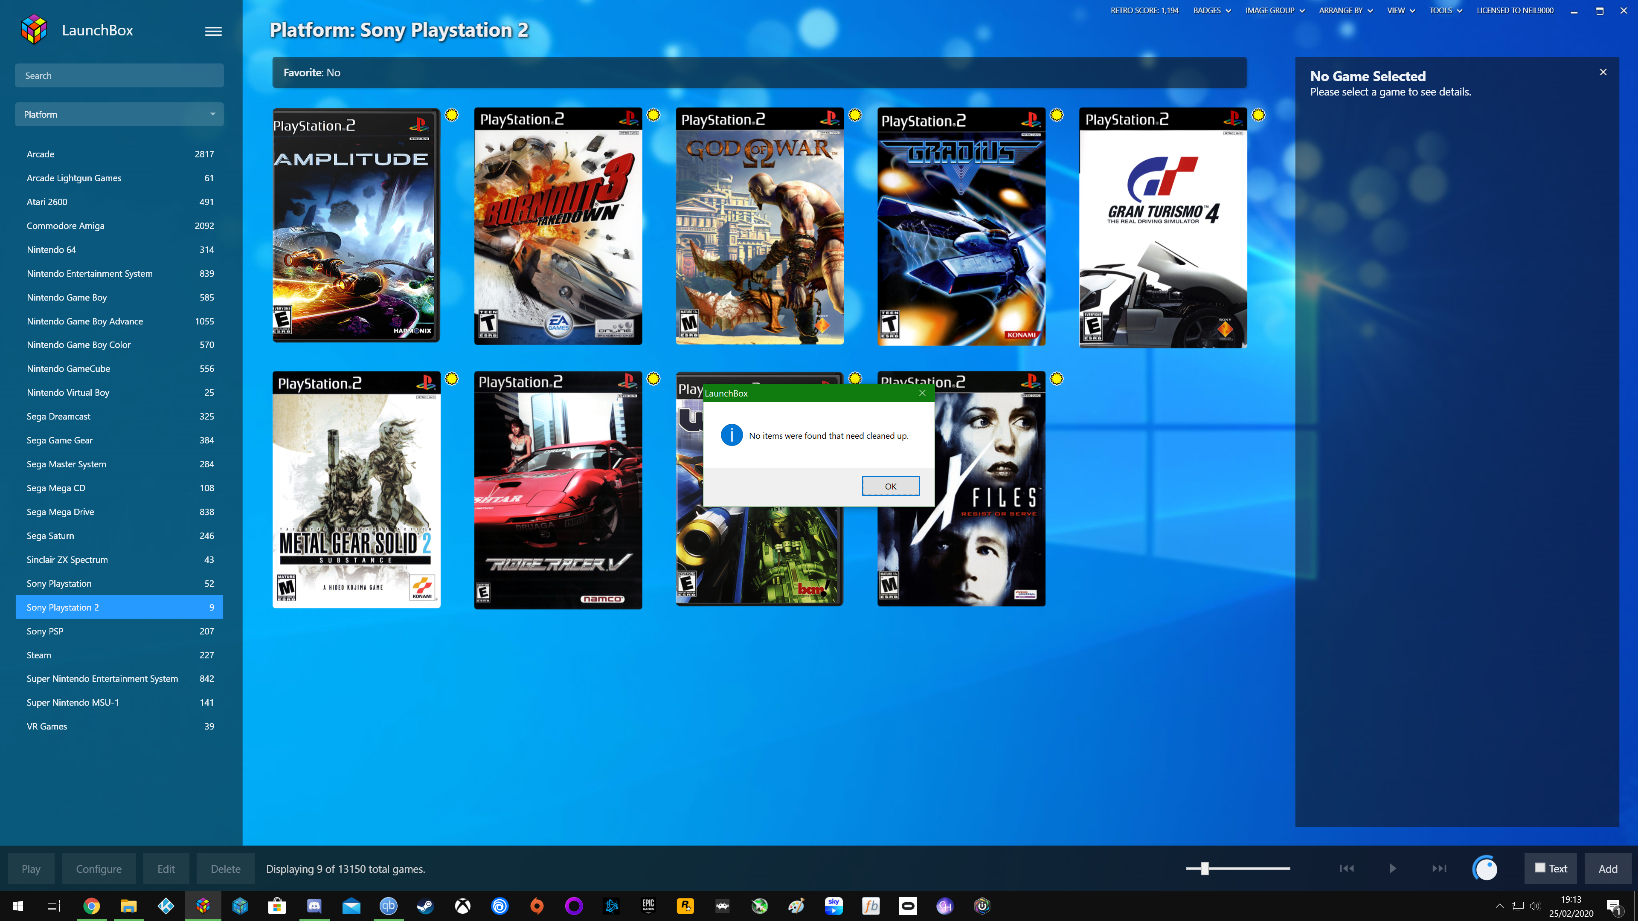This screenshot has height=921, width=1638.
Task: Select the Metal Gear Solid 2 cover
Action: pos(356,489)
